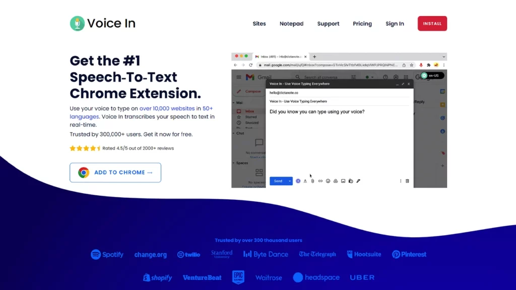Go to Notepad in the top menu
The height and width of the screenshot is (290, 516).
pos(291,24)
